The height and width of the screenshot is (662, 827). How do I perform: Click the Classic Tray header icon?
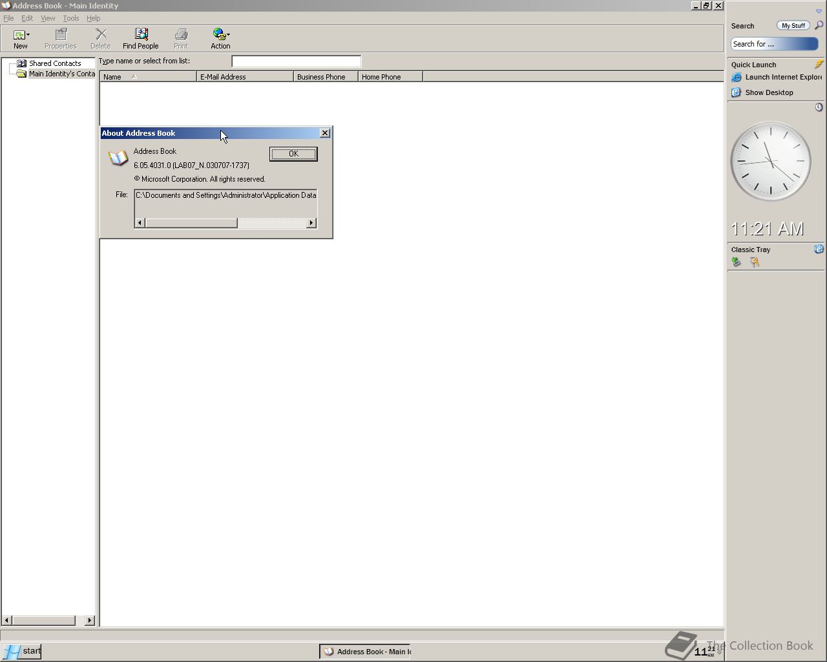[819, 249]
